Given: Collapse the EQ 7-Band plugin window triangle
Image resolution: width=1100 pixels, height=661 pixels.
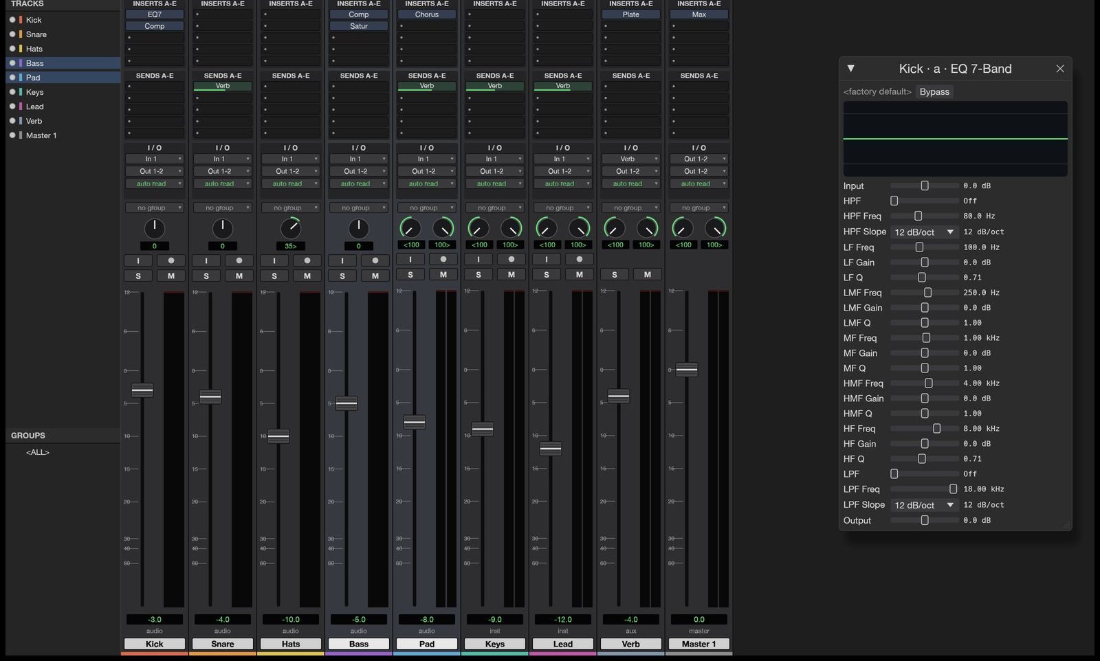Looking at the screenshot, I should 850,69.
